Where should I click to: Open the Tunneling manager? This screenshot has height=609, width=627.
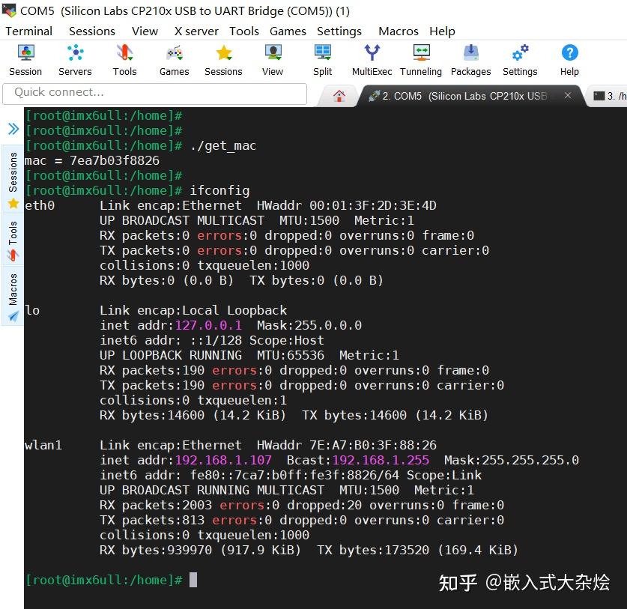click(420, 58)
